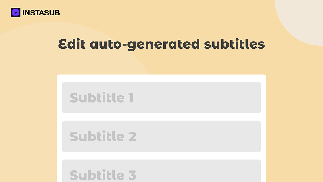
Task: Click the word 'Edit' in the heading
Action: pyautogui.click(x=72, y=44)
